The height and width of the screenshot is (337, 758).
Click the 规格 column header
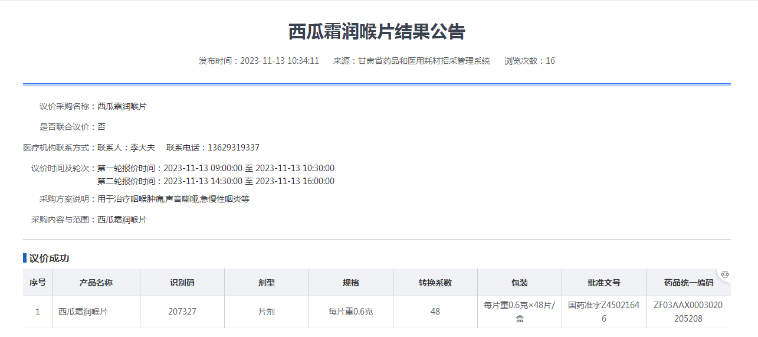351,283
